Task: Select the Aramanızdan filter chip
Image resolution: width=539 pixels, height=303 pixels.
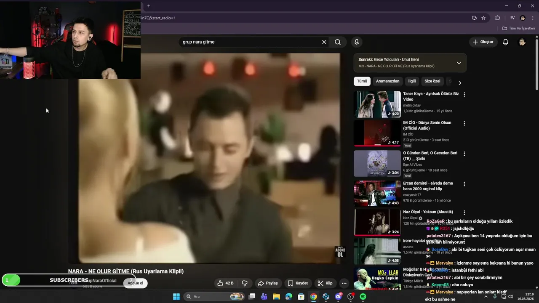Action: (x=387, y=81)
